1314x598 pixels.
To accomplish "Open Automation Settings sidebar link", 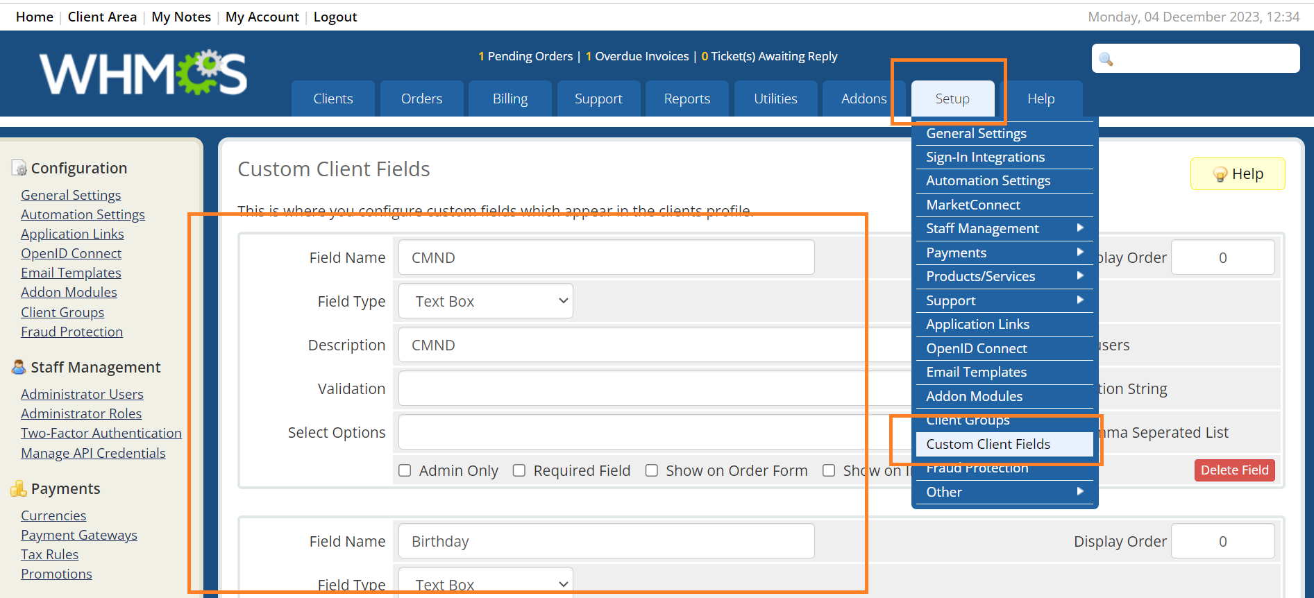I will tap(83, 214).
